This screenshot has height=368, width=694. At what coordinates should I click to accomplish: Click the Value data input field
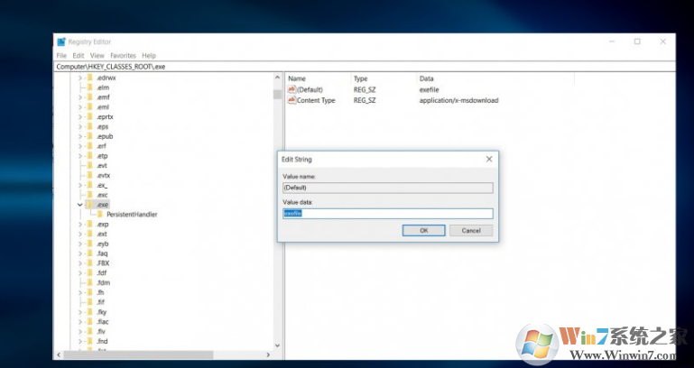pyautogui.click(x=387, y=214)
